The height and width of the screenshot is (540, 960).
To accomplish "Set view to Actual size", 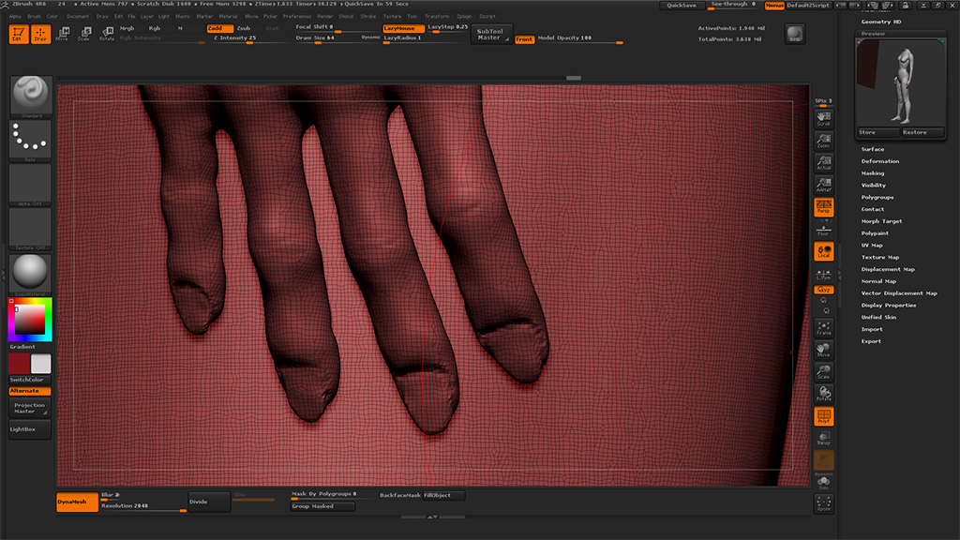I will click(823, 163).
